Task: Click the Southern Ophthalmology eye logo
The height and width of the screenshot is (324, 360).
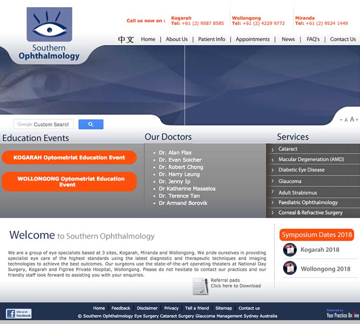Action: coord(49,34)
